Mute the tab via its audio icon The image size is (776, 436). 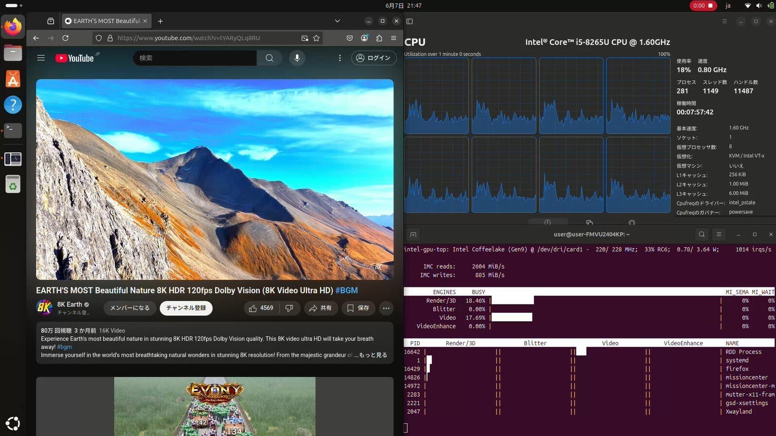tap(68, 21)
